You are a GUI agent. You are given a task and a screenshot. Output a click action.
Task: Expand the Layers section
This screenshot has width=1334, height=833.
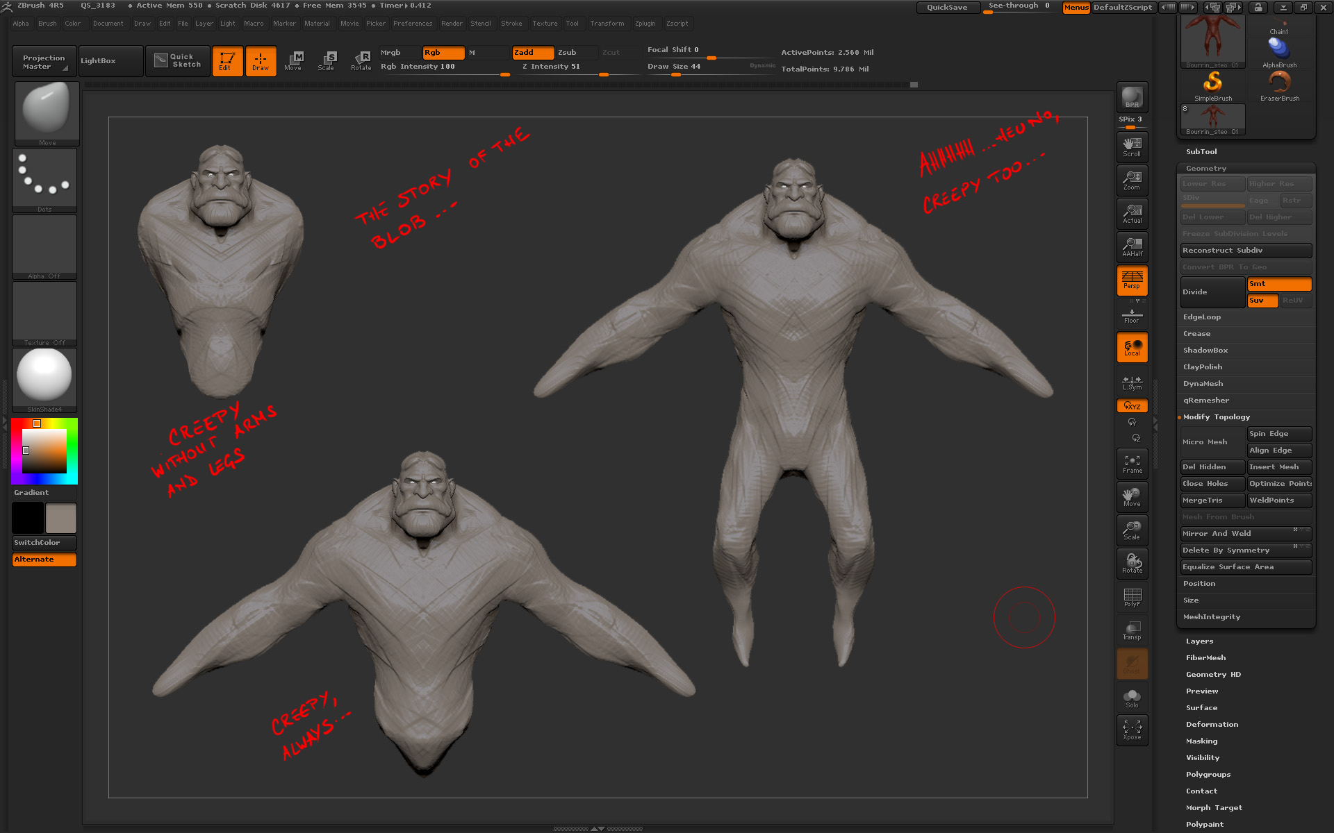click(x=1200, y=641)
